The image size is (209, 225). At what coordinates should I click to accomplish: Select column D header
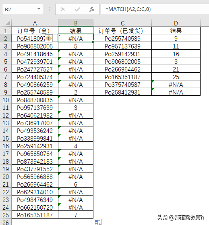(176, 23)
